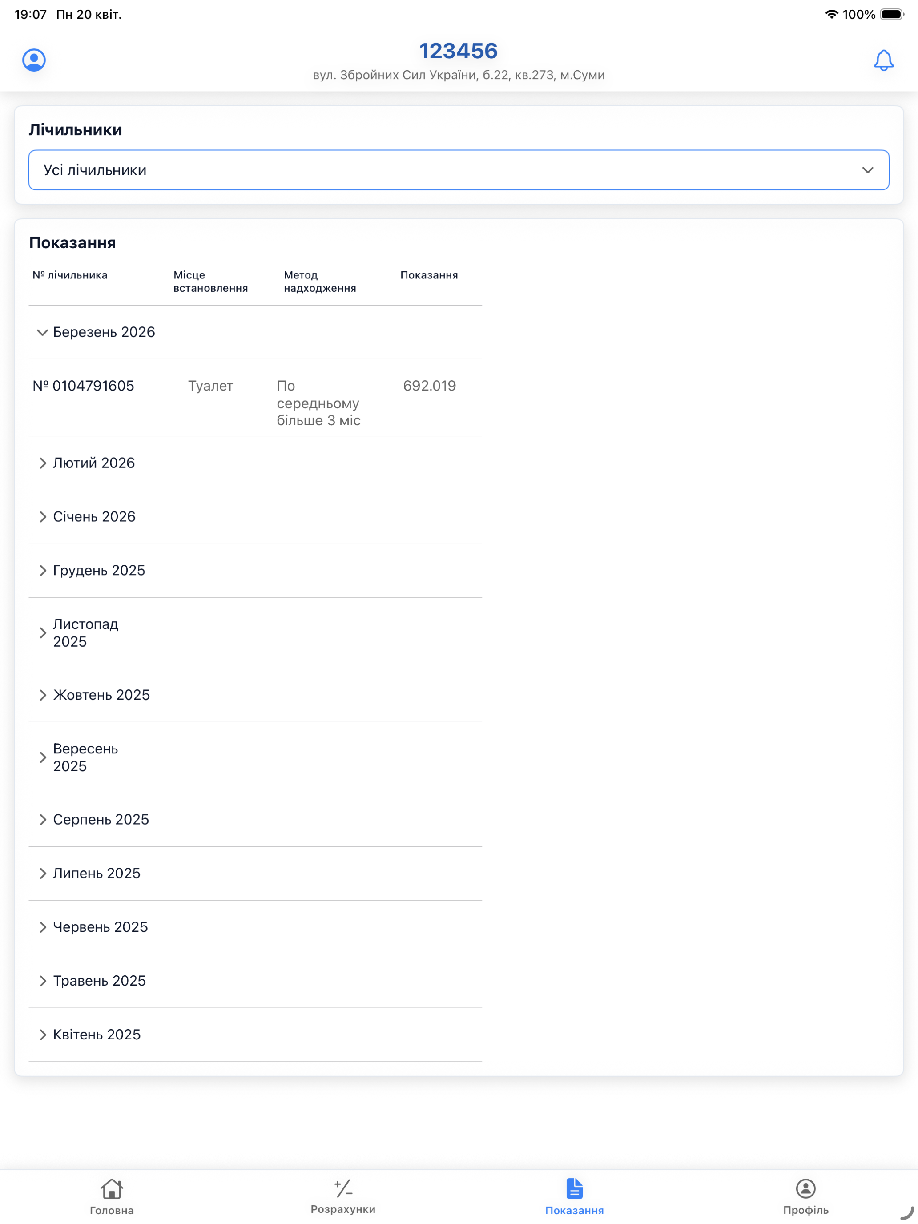
Task: Open the user account avatar icon
Action: pyautogui.click(x=34, y=60)
